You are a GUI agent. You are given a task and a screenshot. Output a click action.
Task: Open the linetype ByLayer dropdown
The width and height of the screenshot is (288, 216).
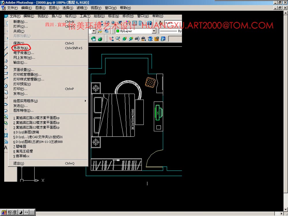pyautogui.click(x=170, y=31)
